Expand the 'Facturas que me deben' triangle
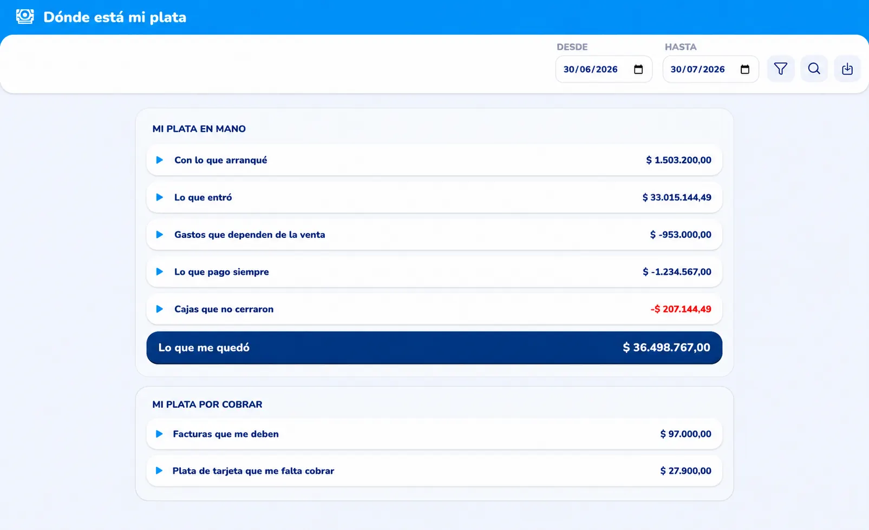 click(159, 434)
